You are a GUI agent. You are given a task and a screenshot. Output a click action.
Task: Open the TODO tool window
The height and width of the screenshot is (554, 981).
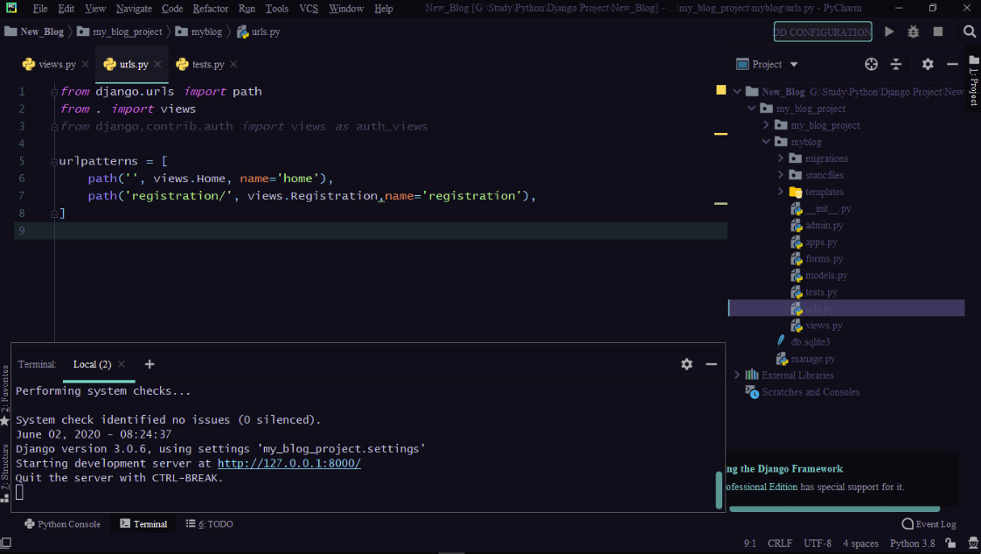click(x=210, y=524)
